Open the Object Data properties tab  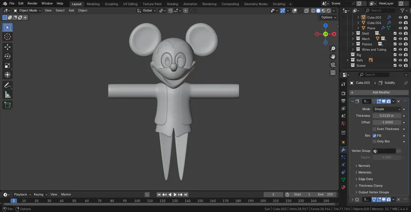click(x=343, y=180)
